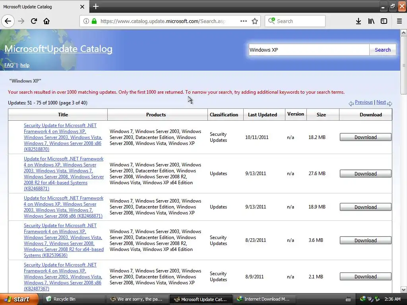Click the 10/11/2011 date cell
The image size is (407, 305).
pos(257,137)
